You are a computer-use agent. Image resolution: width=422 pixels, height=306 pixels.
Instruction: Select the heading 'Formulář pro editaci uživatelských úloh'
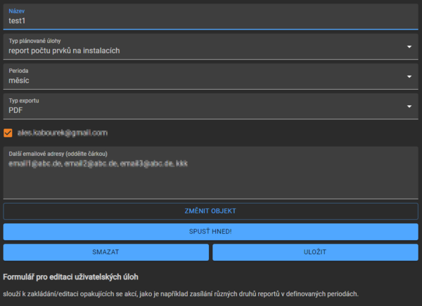pos(70,277)
